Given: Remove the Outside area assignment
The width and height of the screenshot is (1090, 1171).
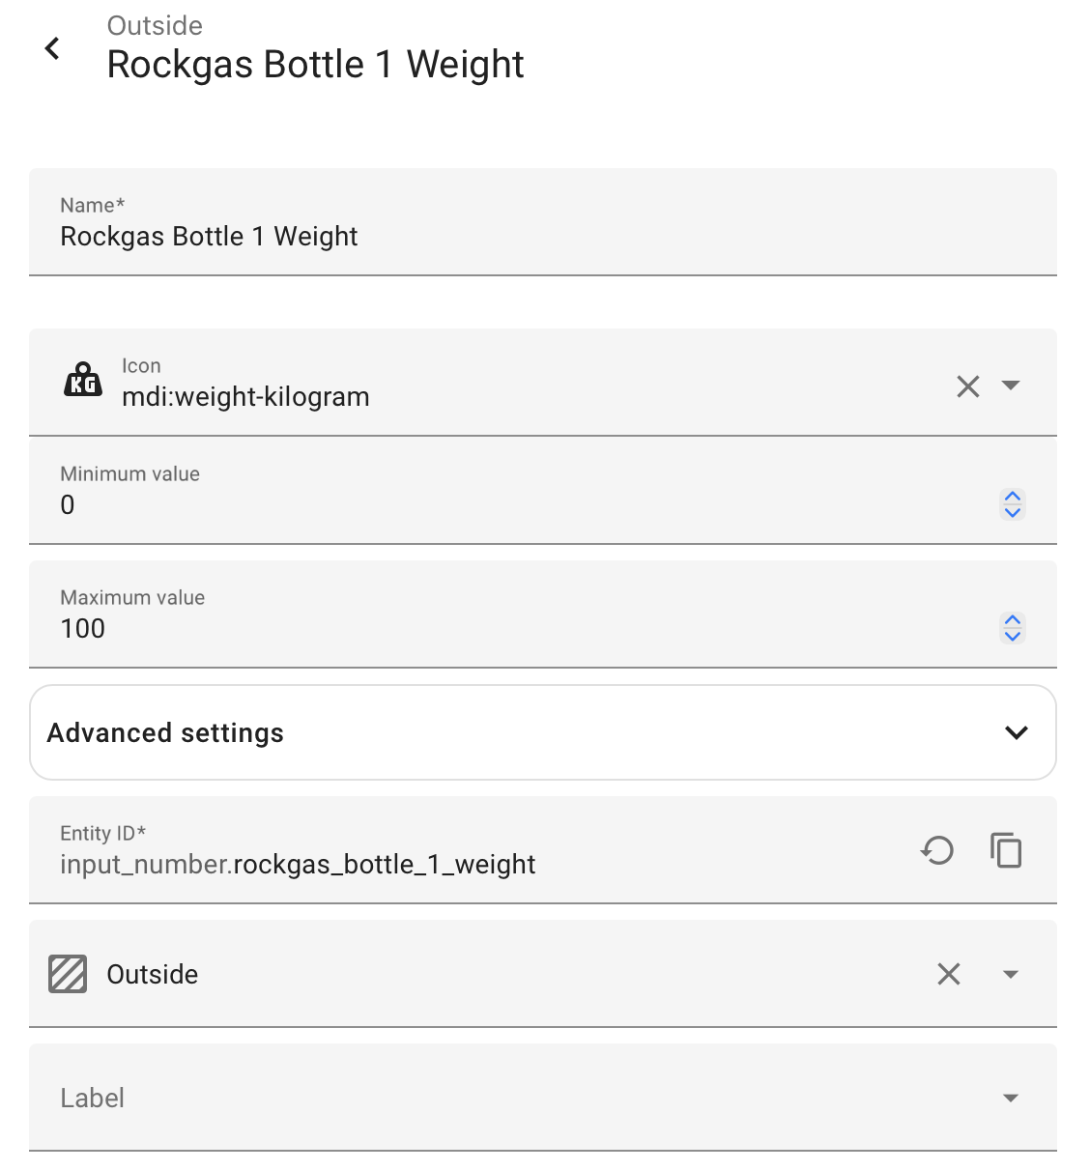Looking at the screenshot, I should (x=949, y=974).
